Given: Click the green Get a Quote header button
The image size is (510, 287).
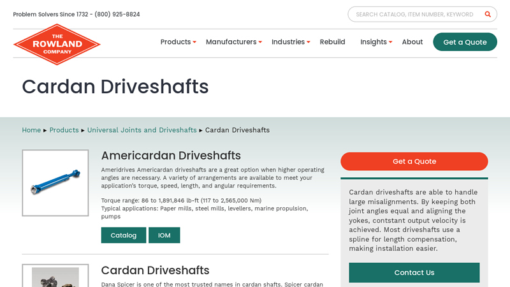Looking at the screenshot, I should [465, 42].
